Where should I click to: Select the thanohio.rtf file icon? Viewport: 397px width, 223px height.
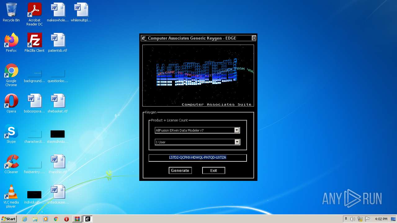(58, 164)
